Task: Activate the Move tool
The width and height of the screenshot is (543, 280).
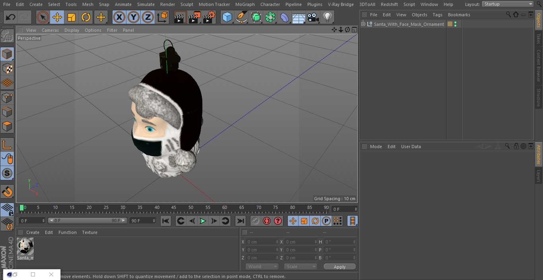Action: pos(57,17)
